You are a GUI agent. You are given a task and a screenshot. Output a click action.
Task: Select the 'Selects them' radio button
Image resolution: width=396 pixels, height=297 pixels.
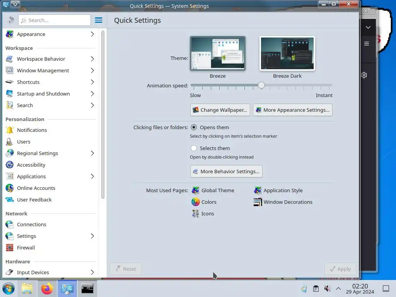(x=194, y=148)
